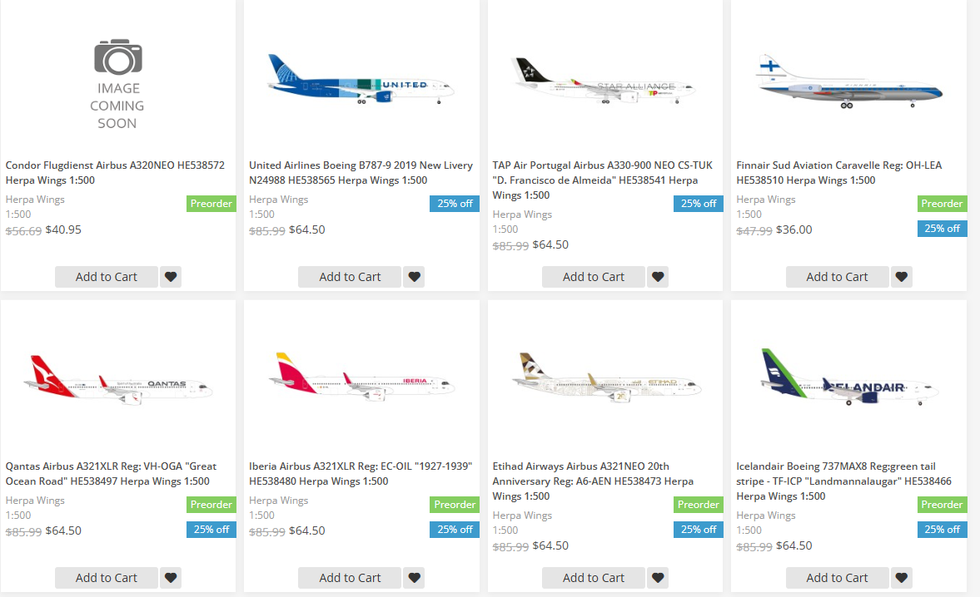Open Finnair Caravelle product image

pyautogui.click(x=848, y=81)
